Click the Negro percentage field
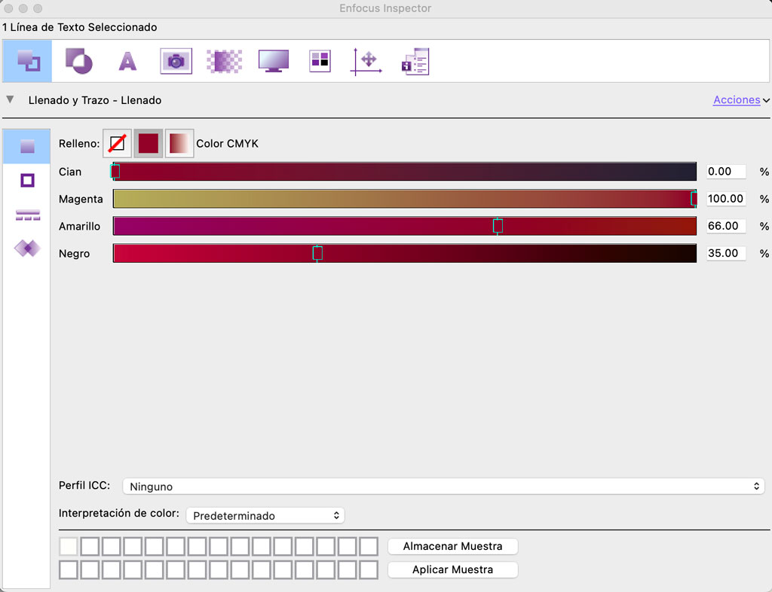Screen dimensions: 772x592 point(726,253)
